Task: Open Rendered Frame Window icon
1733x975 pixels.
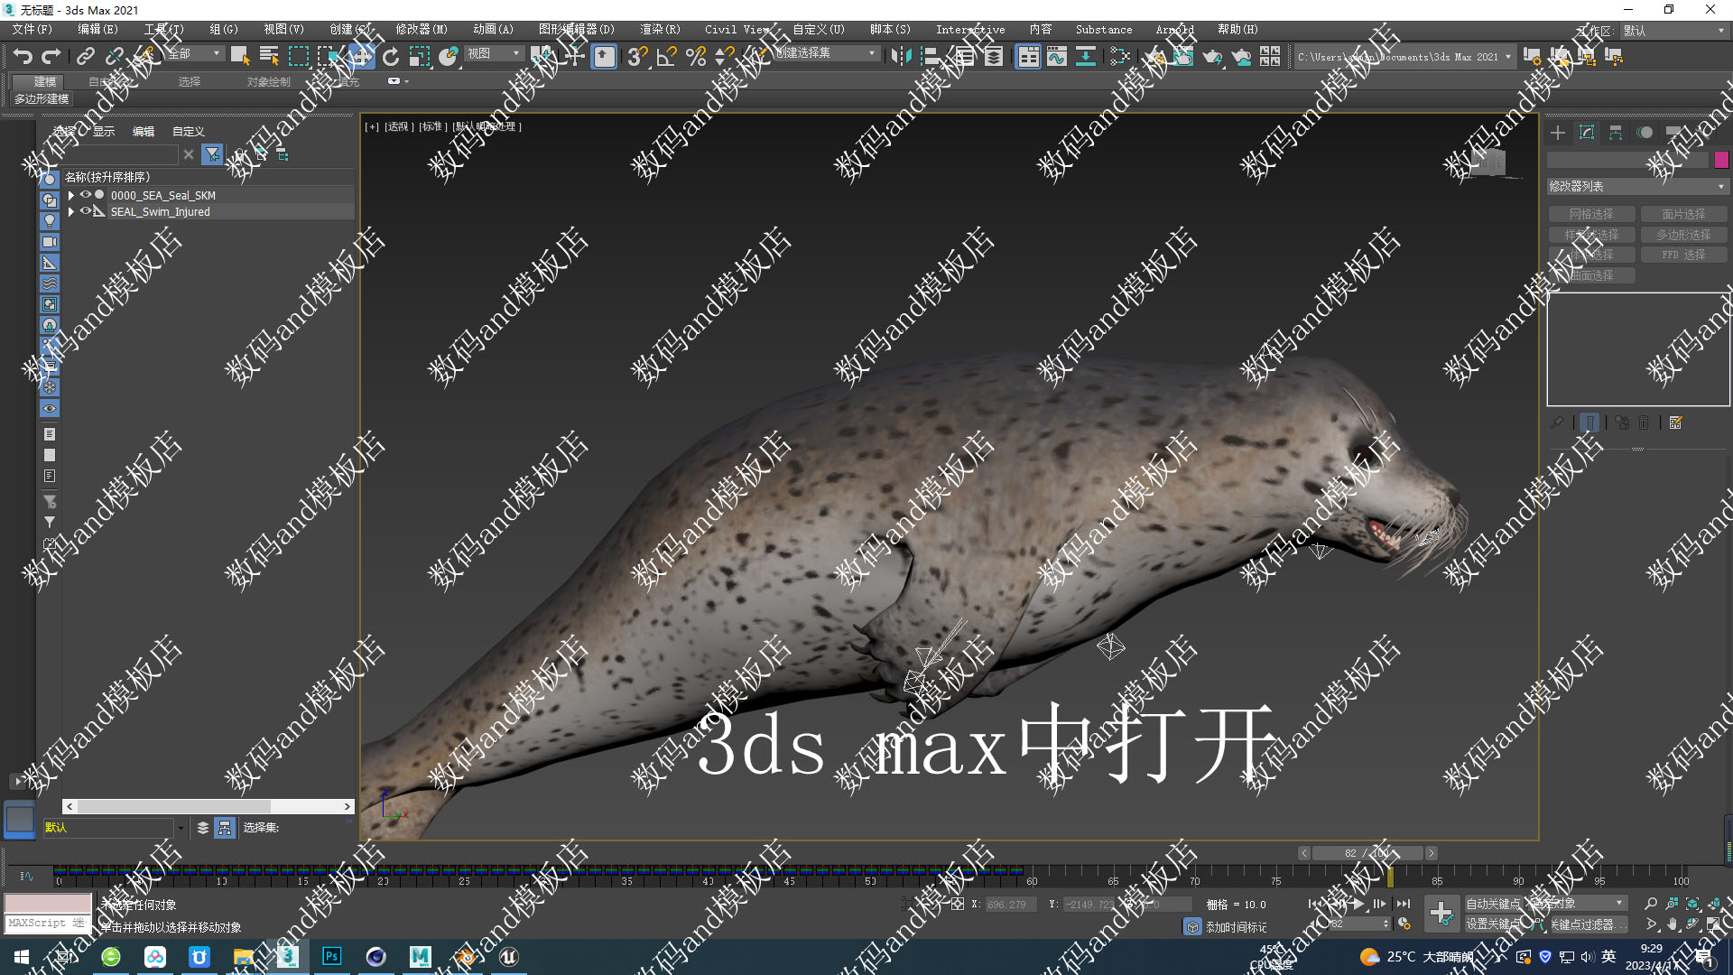Action: 1183,57
